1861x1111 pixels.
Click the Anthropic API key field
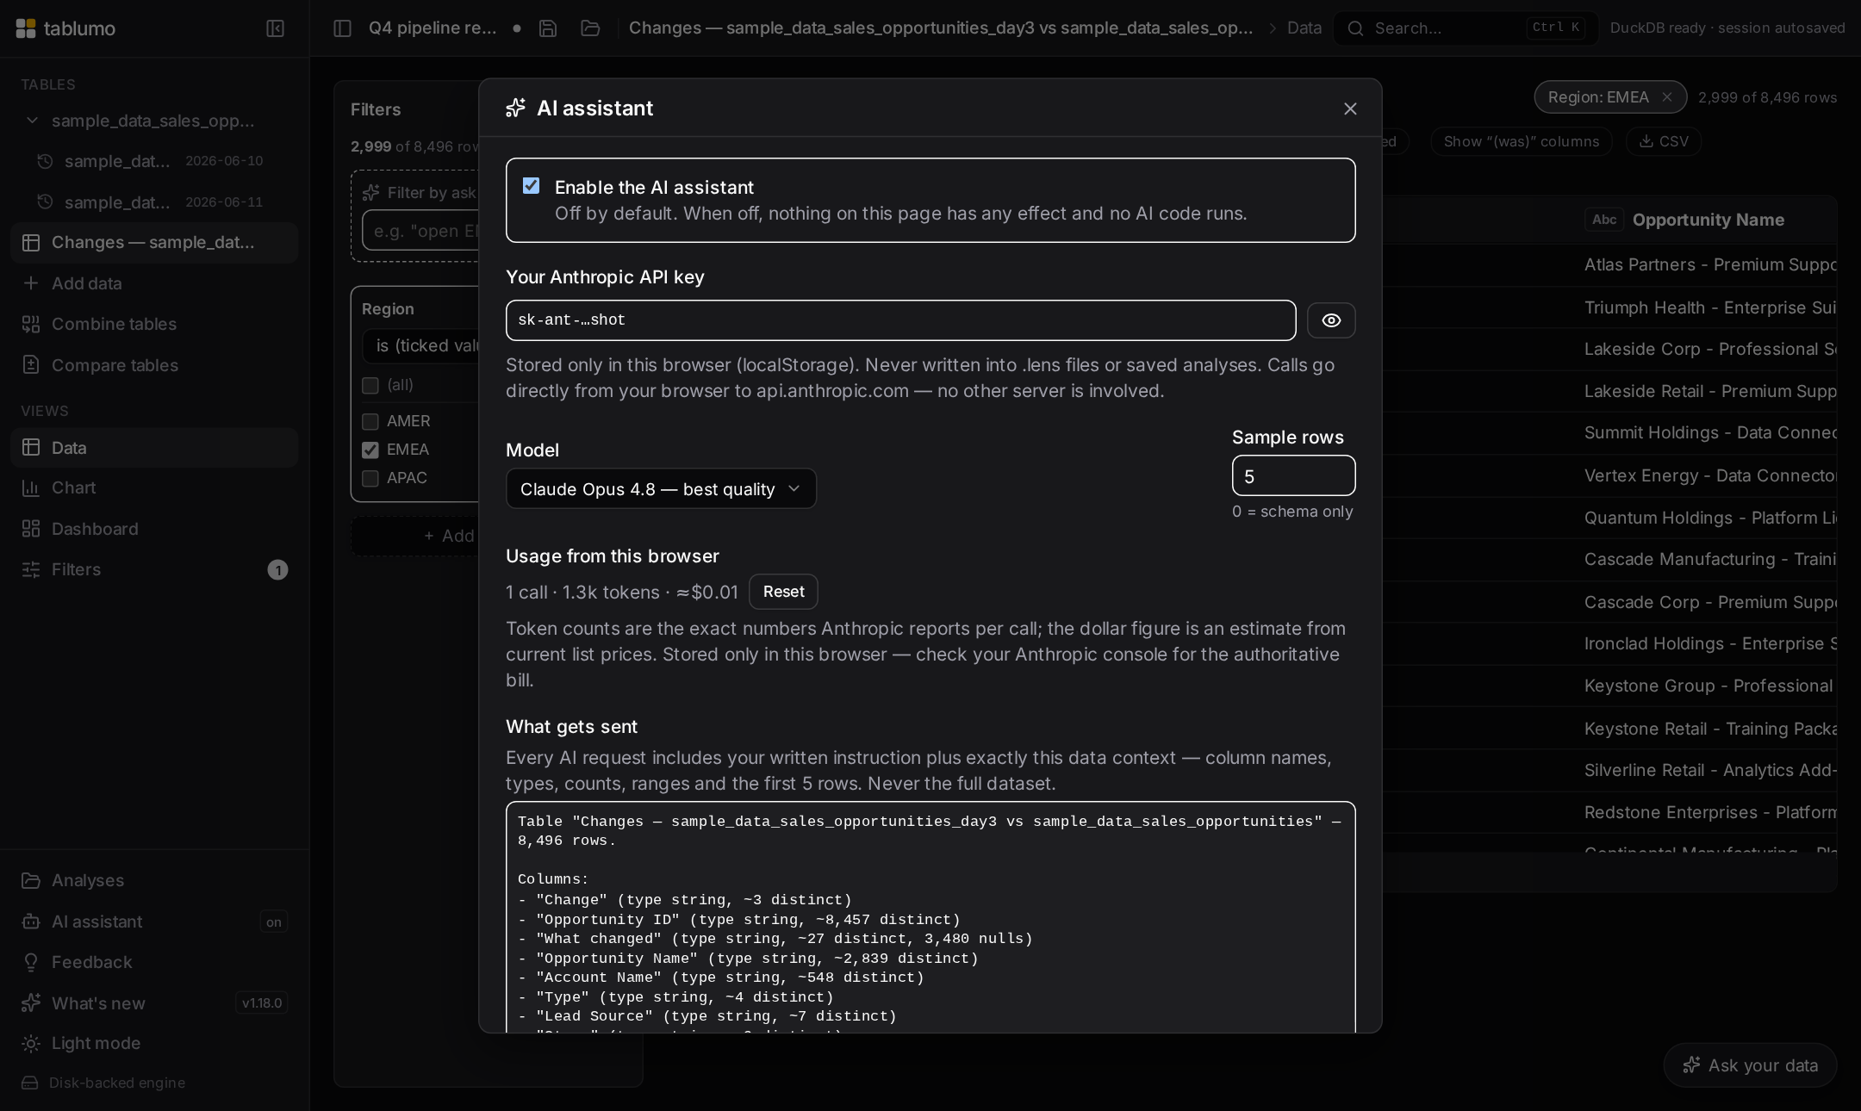tap(900, 320)
